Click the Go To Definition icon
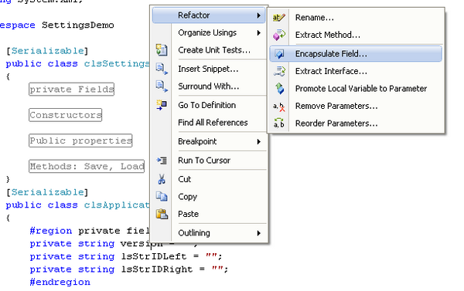464x291 pixels. (x=162, y=105)
